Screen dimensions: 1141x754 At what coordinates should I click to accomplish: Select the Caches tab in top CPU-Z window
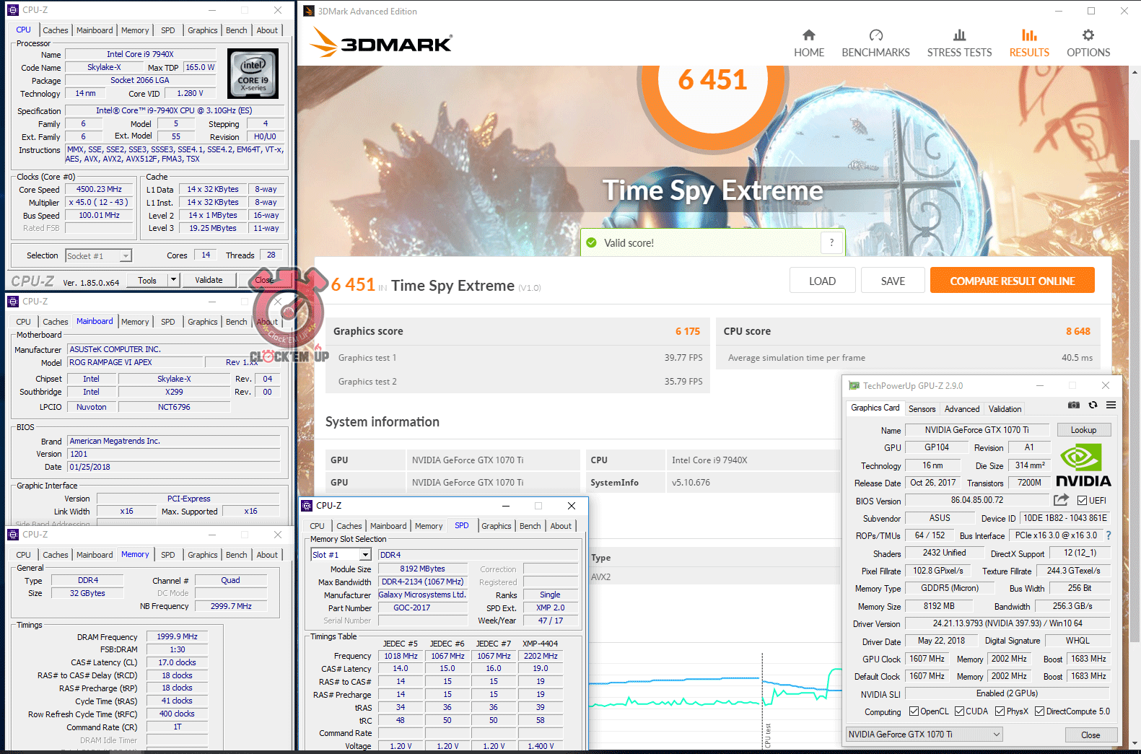[x=55, y=30]
